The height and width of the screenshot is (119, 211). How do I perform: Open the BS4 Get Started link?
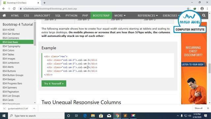coord(11,34)
